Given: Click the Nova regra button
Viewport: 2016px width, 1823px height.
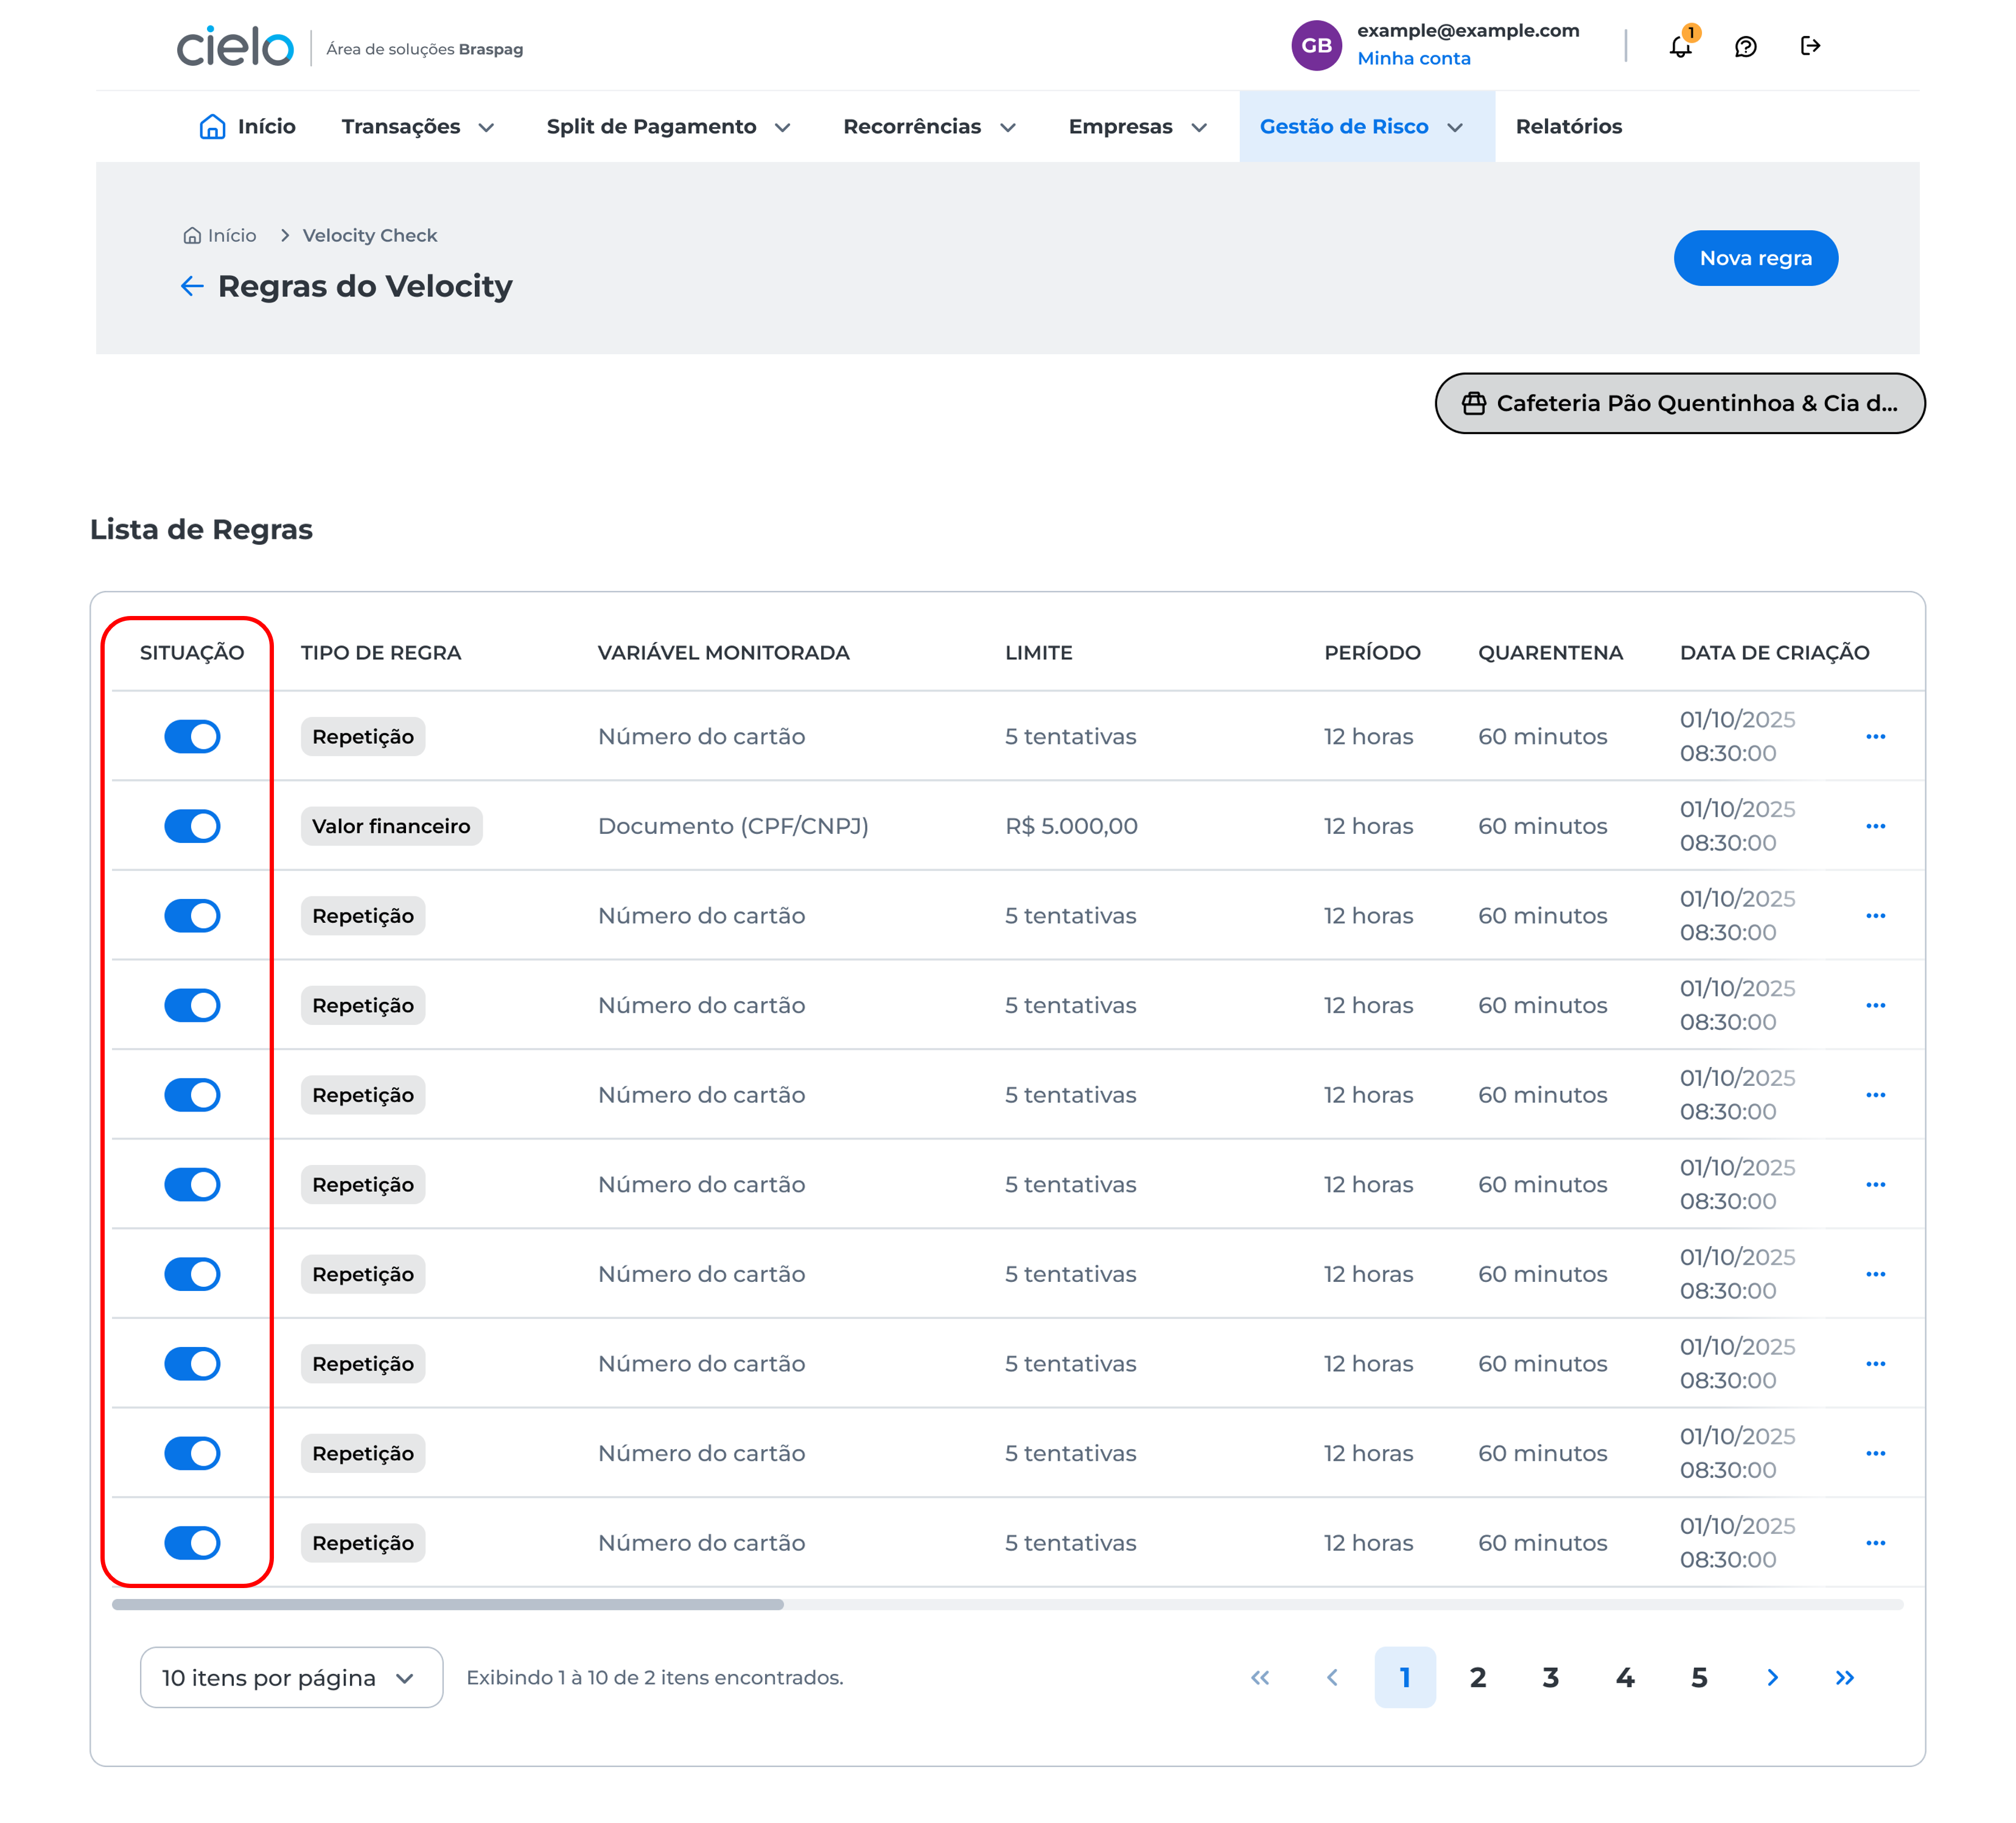Looking at the screenshot, I should [1755, 258].
